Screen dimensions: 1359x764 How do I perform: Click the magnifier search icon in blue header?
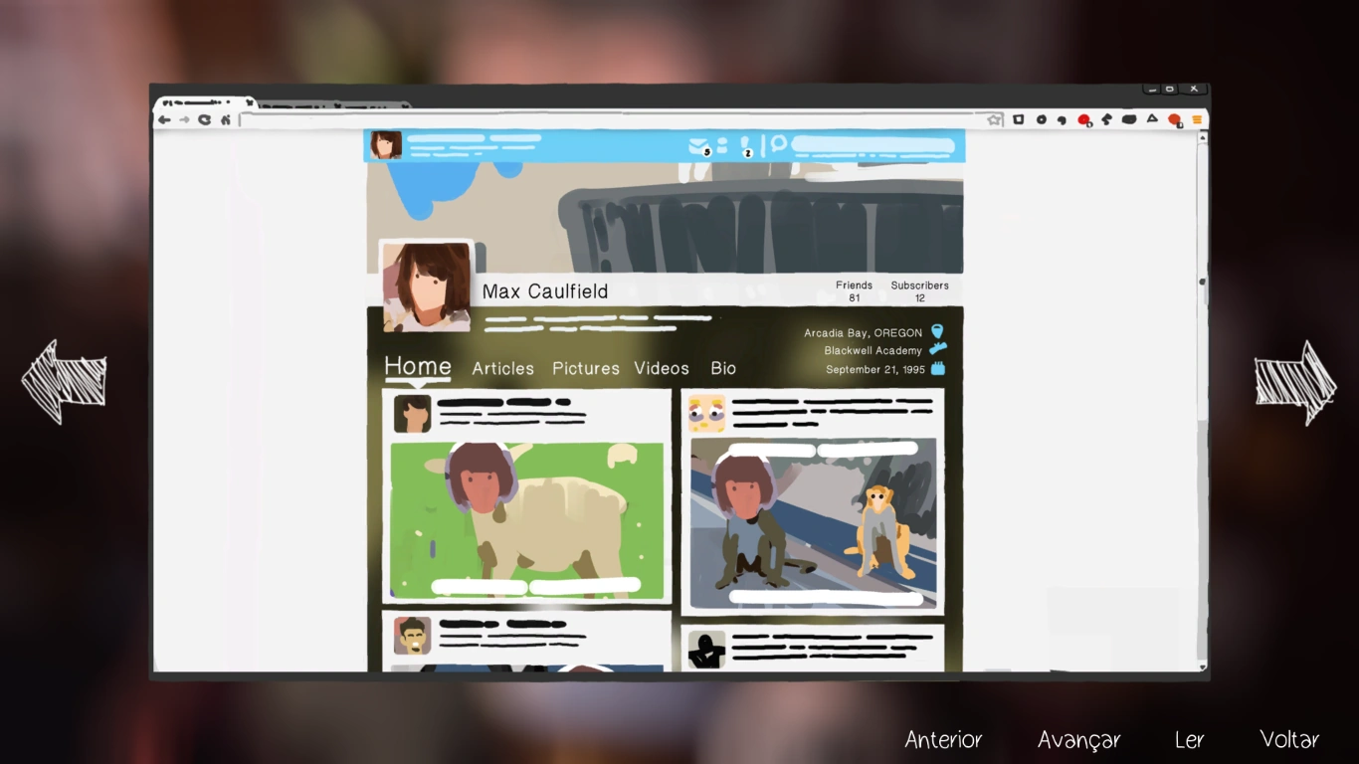[x=778, y=145]
